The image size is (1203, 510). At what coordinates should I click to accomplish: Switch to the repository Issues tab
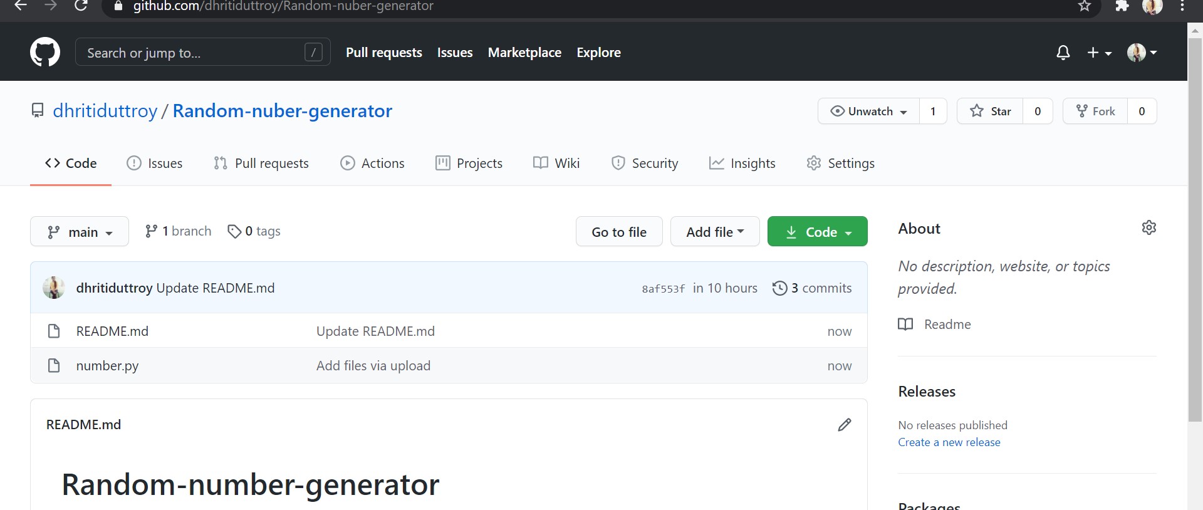[155, 164]
